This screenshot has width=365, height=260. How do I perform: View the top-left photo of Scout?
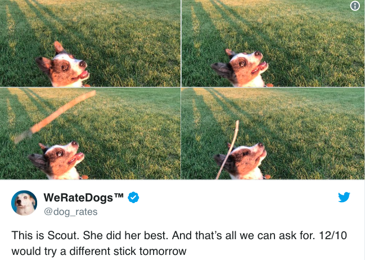point(90,43)
